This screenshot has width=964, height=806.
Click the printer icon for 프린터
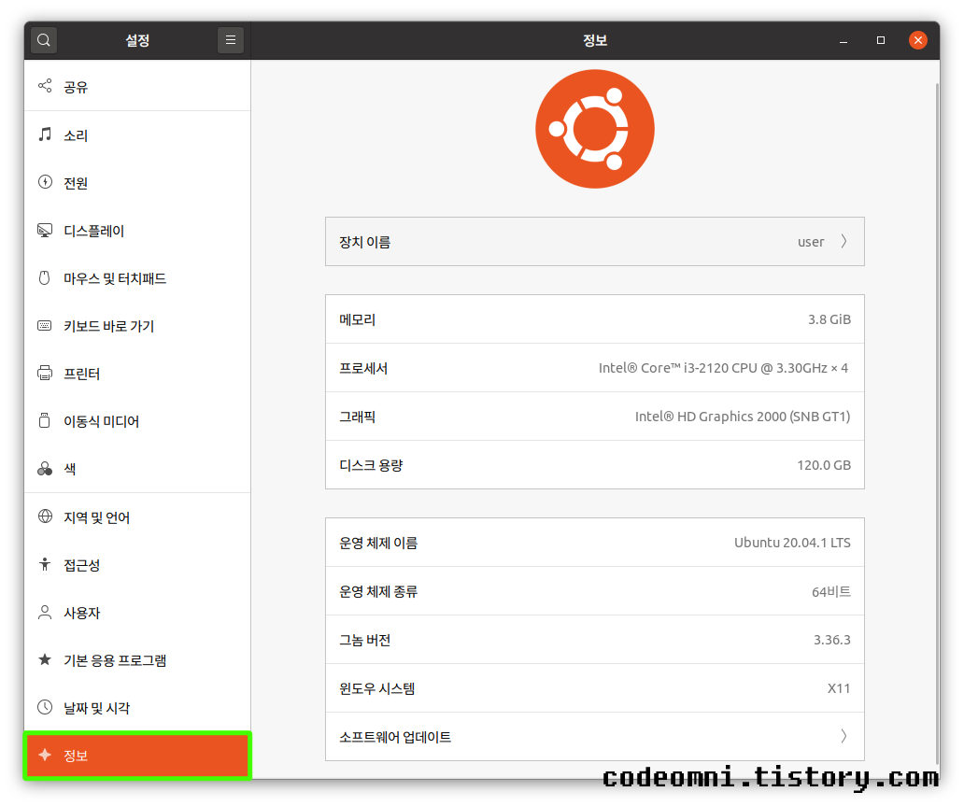45,373
